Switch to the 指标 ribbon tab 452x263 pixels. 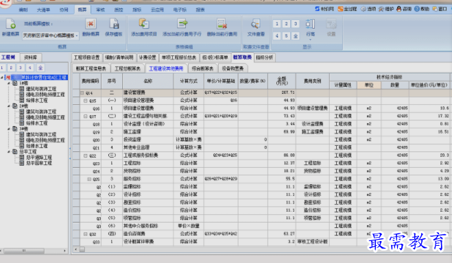137,10
